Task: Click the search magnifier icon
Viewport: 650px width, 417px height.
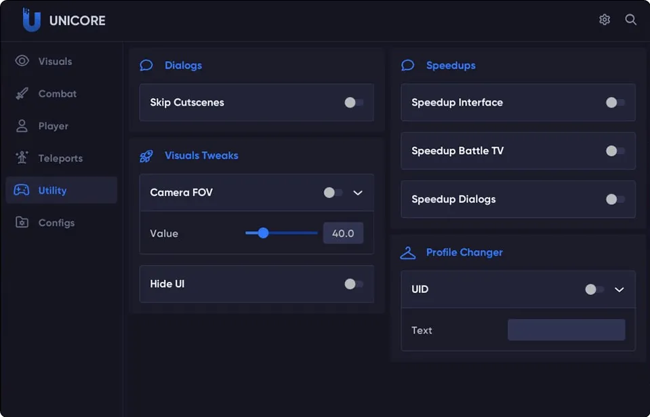Action: click(x=630, y=20)
